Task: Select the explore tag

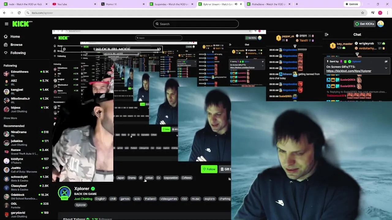Action: (x=210, y=199)
